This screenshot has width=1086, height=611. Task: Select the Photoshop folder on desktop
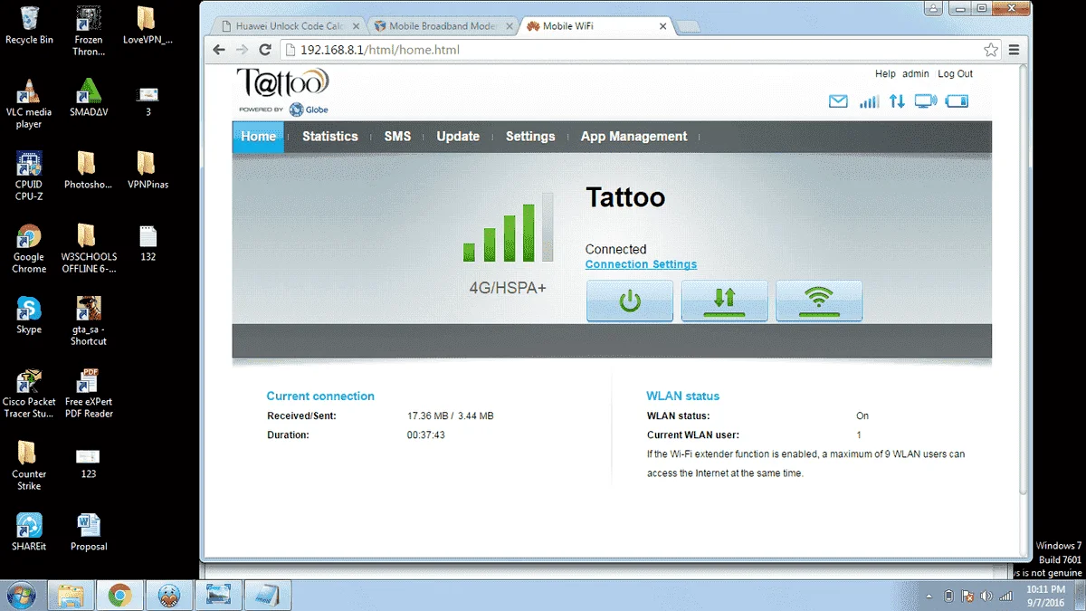pyautogui.click(x=89, y=169)
